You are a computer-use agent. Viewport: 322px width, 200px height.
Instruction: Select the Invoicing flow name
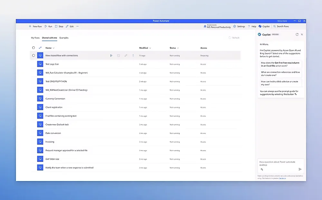click(50, 142)
